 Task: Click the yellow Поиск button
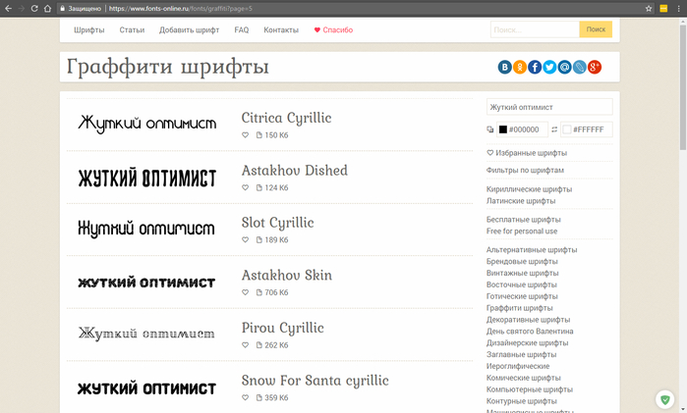tap(596, 29)
